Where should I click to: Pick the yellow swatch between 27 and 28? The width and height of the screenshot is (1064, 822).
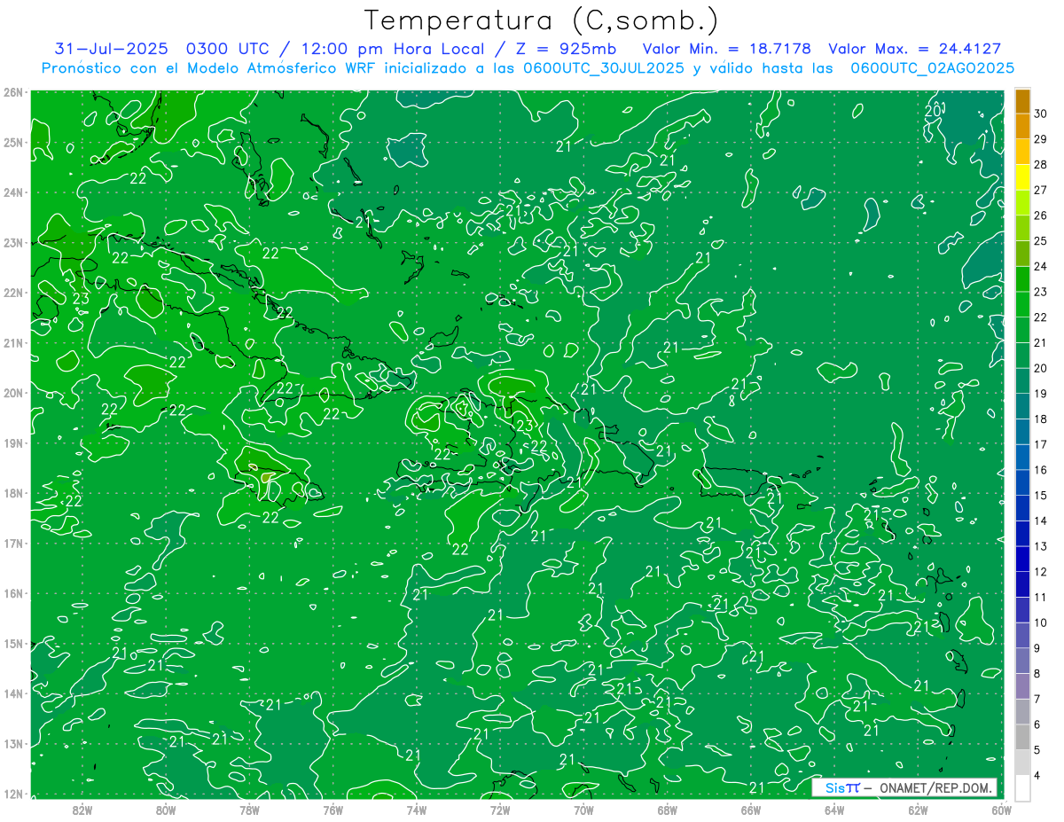click(x=1022, y=177)
